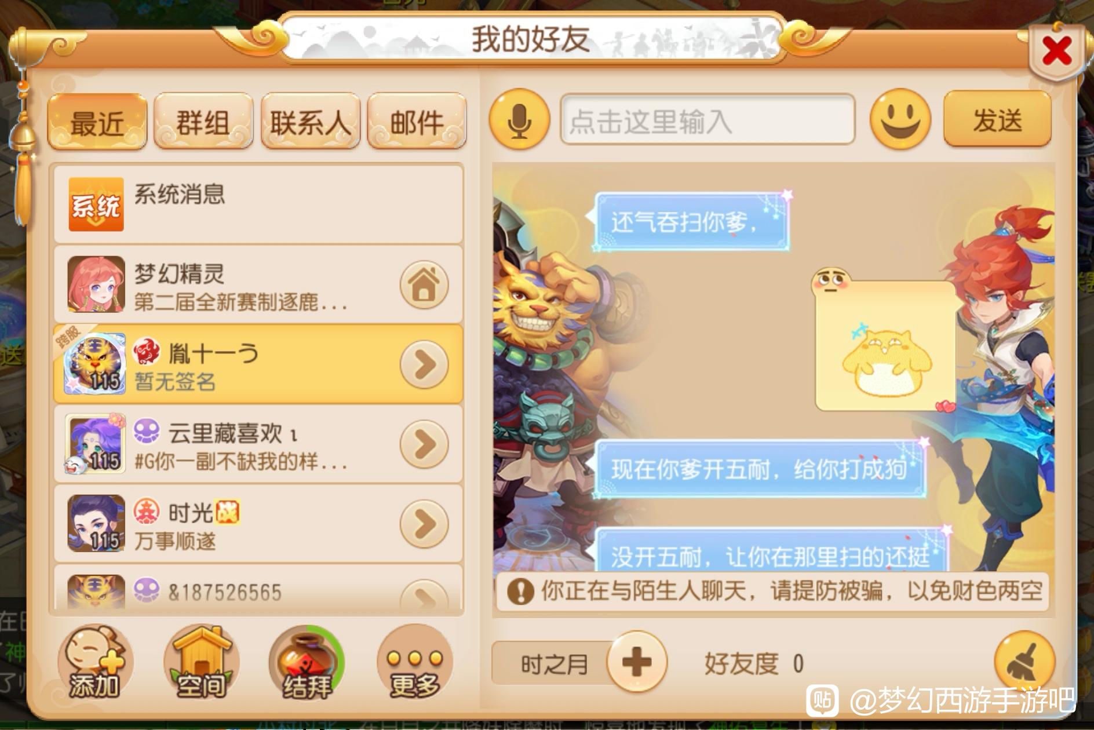Close the 我的好友 friends window
The image size is (1094, 730).
[1056, 52]
